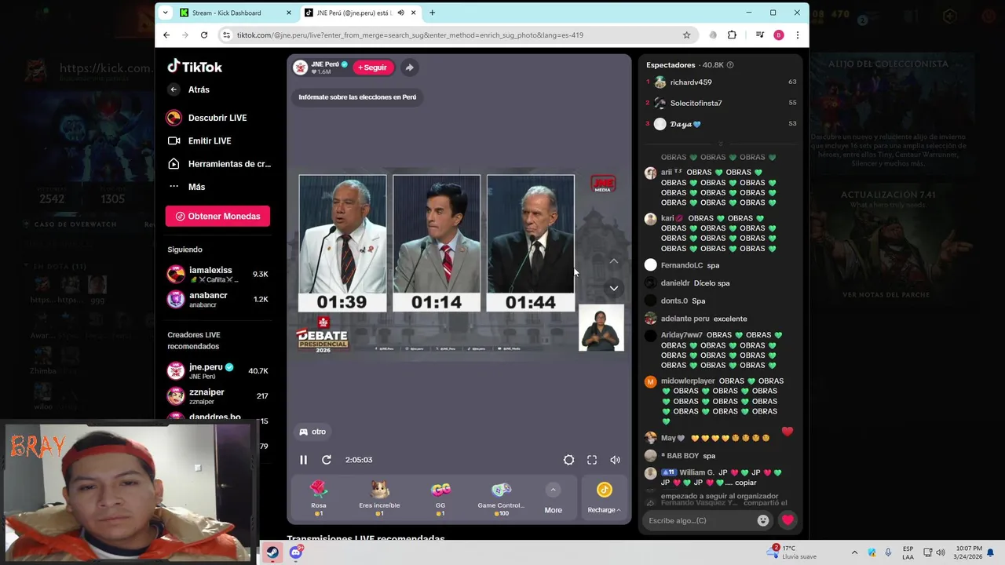
Task: Open the Más options item
Action: coord(187,187)
